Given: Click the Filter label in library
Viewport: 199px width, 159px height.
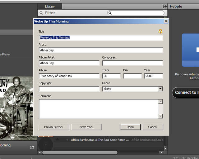Looking at the screenshot, I should (50, 13).
